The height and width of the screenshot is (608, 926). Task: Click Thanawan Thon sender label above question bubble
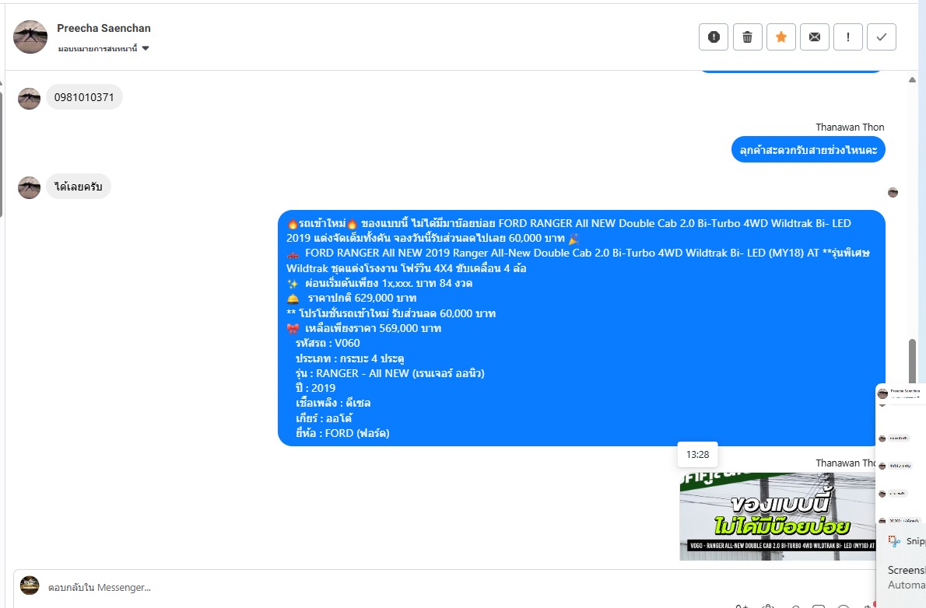point(850,127)
